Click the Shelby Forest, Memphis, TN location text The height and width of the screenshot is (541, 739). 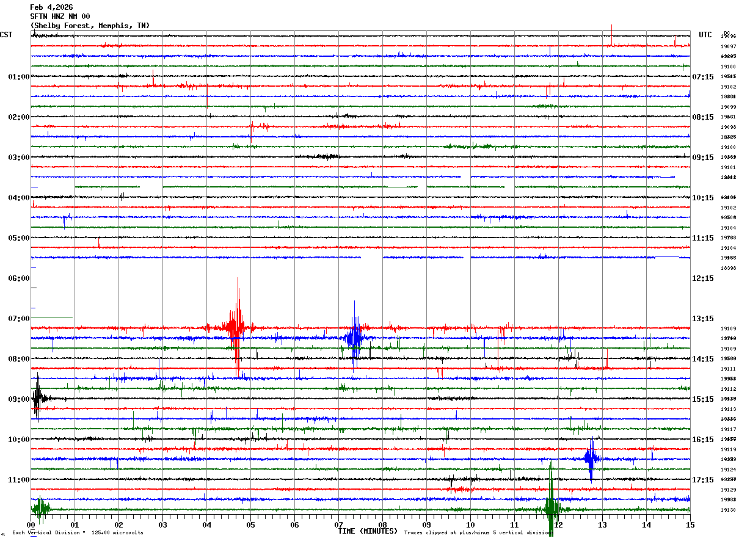[90, 26]
